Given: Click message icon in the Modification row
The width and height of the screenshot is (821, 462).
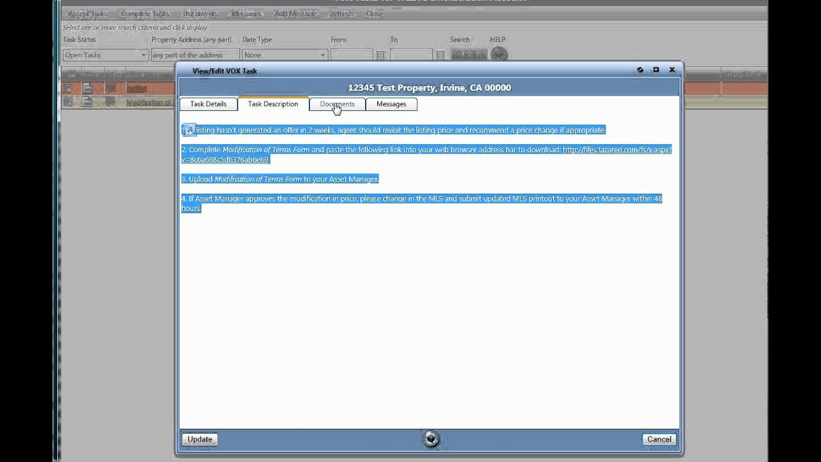Looking at the screenshot, I should coord(110,101).
